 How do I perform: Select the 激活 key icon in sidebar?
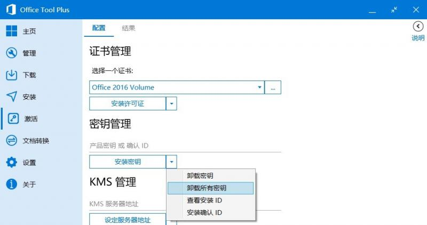13,118
